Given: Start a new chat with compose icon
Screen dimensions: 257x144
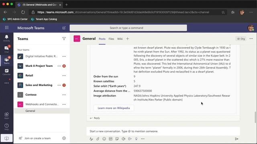Looking at the screenshot, I should [64, 28].
